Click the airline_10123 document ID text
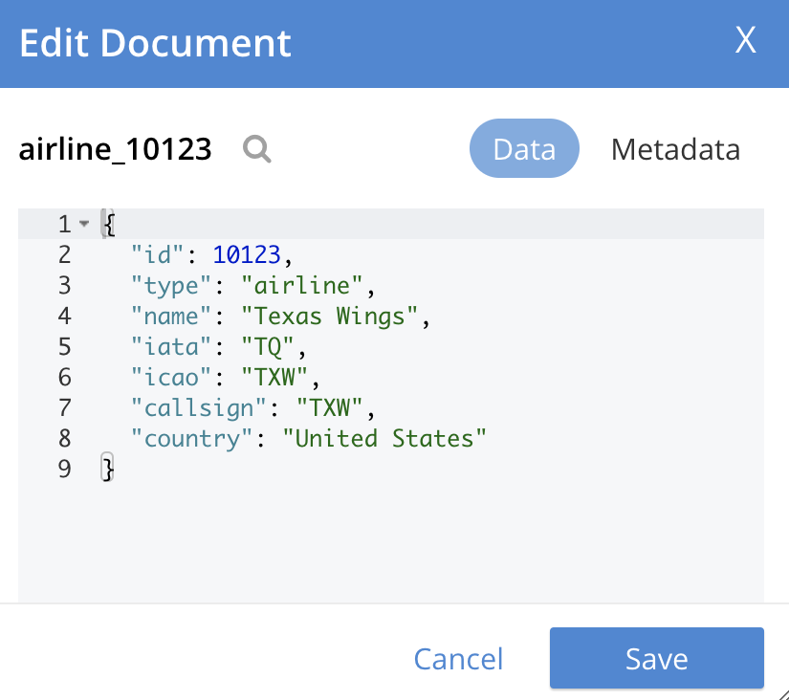Viewport: 789px width, 700px height. pos(116,149)
